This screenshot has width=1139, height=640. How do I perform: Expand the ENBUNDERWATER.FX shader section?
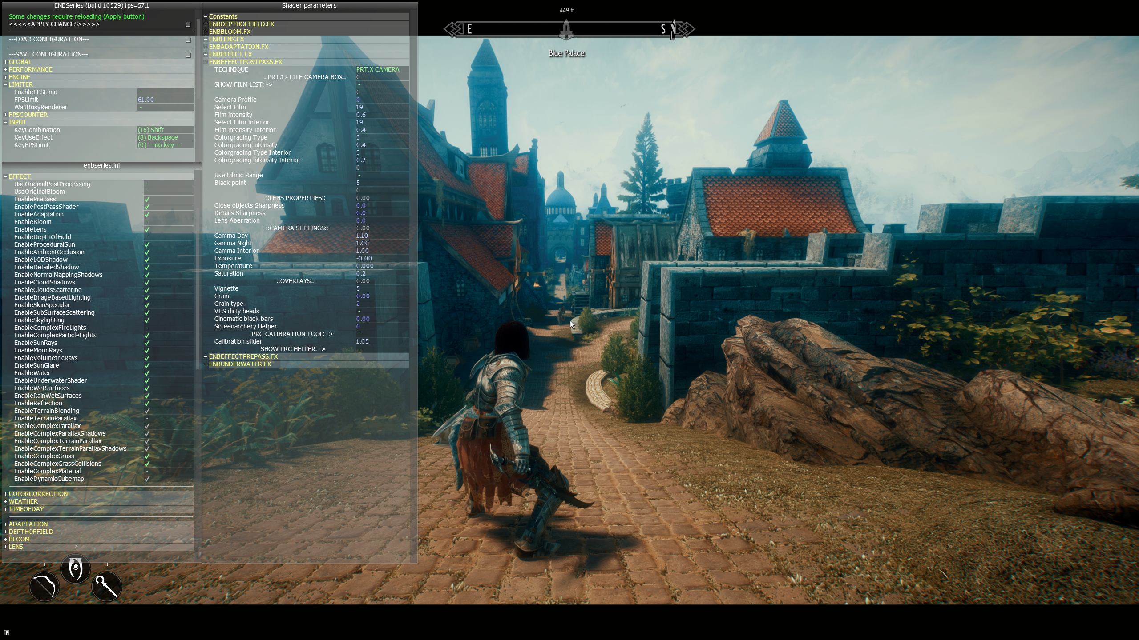(206, 364)
